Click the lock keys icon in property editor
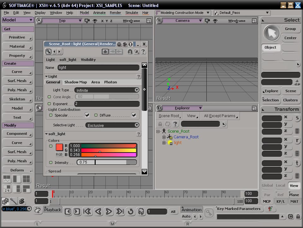Screen dimensions: 303x228 click(48, 51)
